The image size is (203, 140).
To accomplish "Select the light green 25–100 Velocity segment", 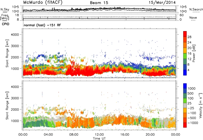I will (185, 101).
